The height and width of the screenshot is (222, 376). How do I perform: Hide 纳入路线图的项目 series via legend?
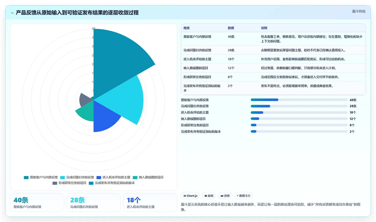[x=148, y=177]
